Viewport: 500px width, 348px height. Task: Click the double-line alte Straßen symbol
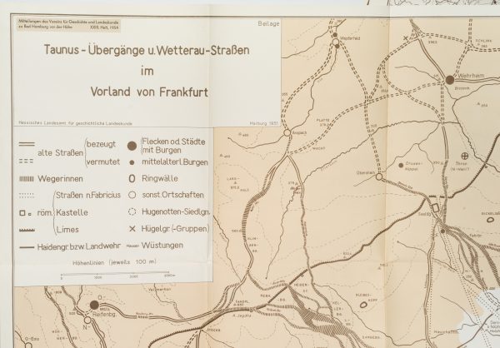click(26, 145)
